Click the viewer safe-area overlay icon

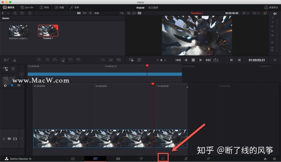[244, 13]
